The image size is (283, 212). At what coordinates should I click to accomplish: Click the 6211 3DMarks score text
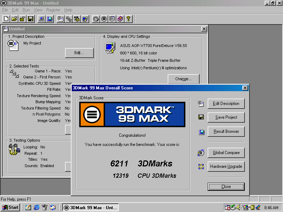point(141,164)
